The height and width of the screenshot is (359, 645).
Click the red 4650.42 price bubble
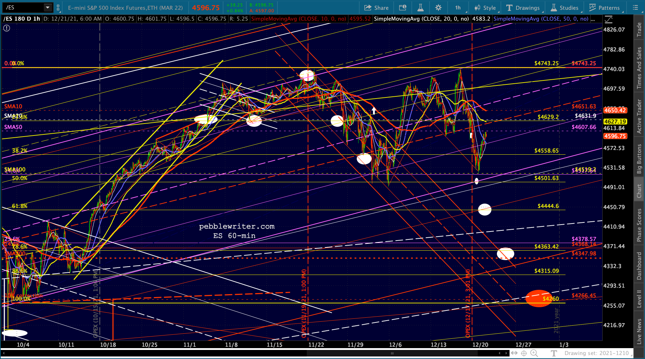point(615,110)
